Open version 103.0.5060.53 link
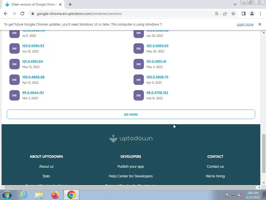266x200 pixels. tap(33, 46)
